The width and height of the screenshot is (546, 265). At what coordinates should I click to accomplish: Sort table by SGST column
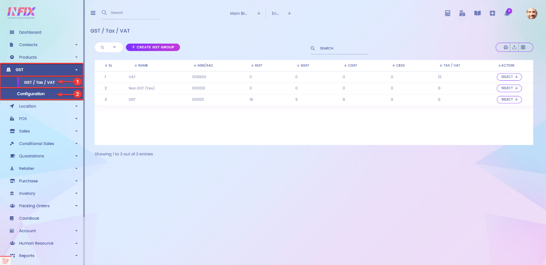(x=303, y=65)
